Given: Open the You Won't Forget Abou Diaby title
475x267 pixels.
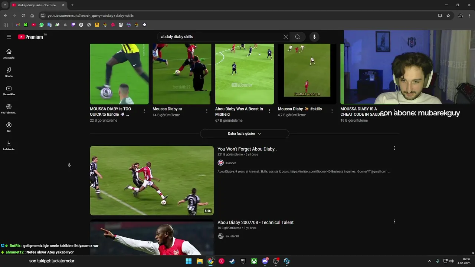Looking at the screenshot, I should point(247,149).
